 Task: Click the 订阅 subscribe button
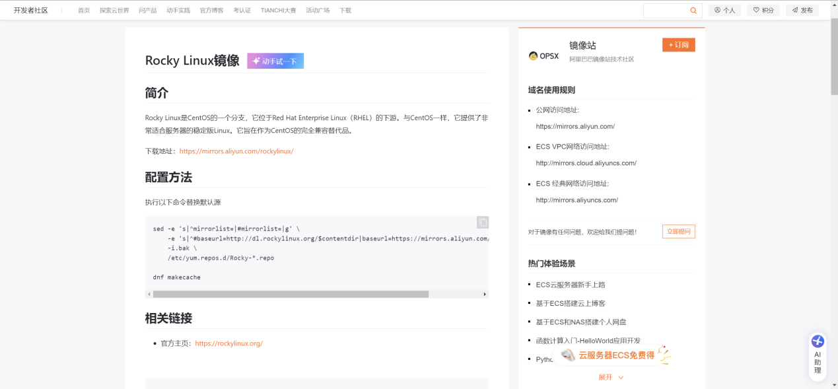[679, 45]
